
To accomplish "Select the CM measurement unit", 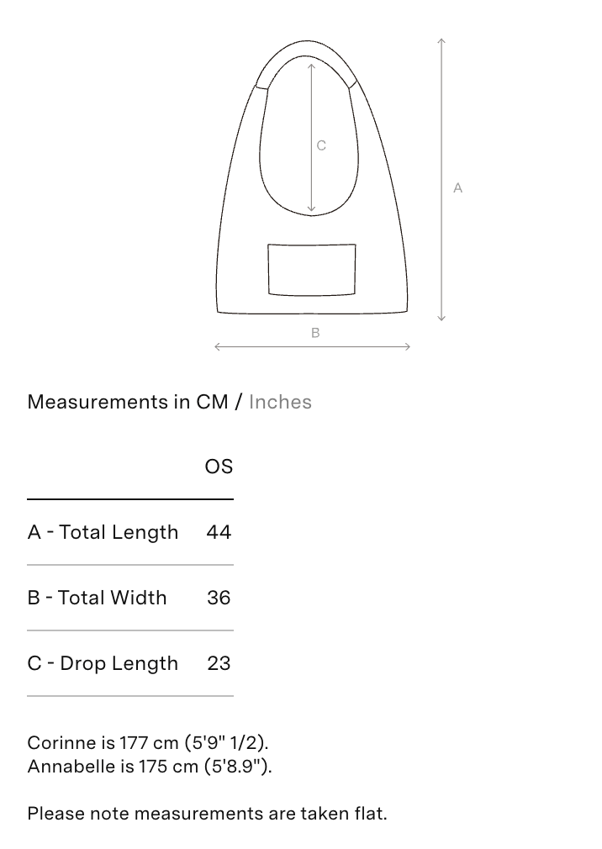I will click(x=212, y=403).
